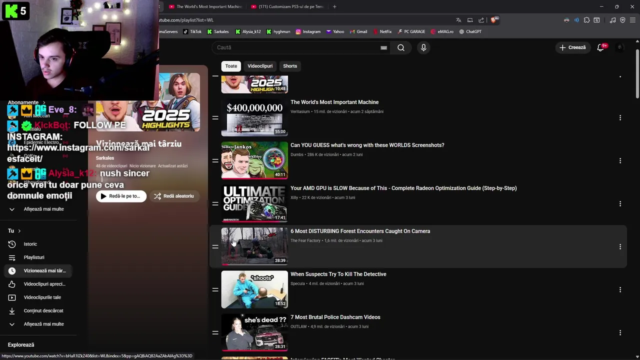Open three-dot menu for Can YOU GUESS video

pos(620,160)
